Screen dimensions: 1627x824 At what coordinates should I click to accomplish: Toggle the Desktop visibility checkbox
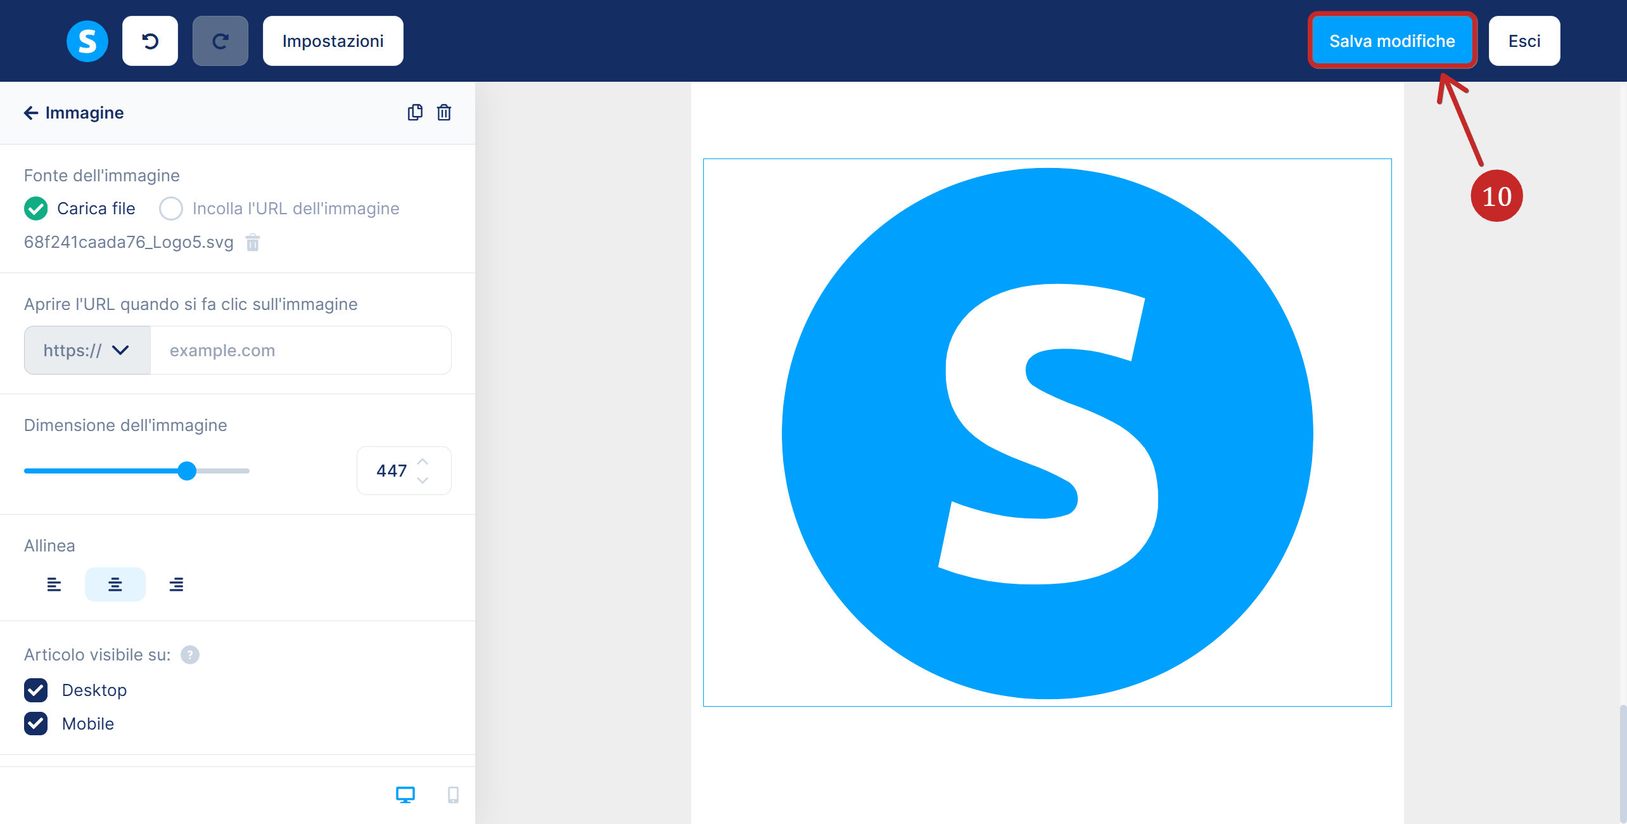click(x=36, y=690)
